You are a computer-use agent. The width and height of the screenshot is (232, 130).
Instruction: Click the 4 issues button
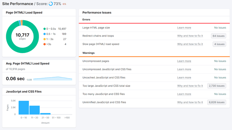pyautogui.click(x=219, y=44)
